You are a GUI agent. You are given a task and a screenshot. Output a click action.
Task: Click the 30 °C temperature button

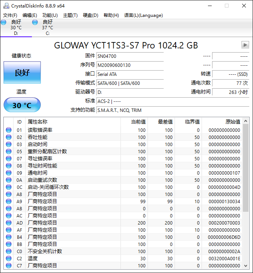22,105
